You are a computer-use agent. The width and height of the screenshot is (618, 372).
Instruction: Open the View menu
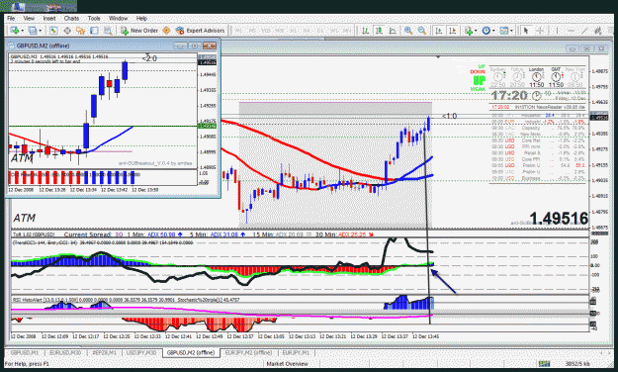coord(29,19)
